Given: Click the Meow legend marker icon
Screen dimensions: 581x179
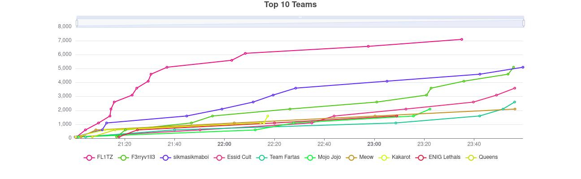Looking at the screenshot, I should 351,158.
